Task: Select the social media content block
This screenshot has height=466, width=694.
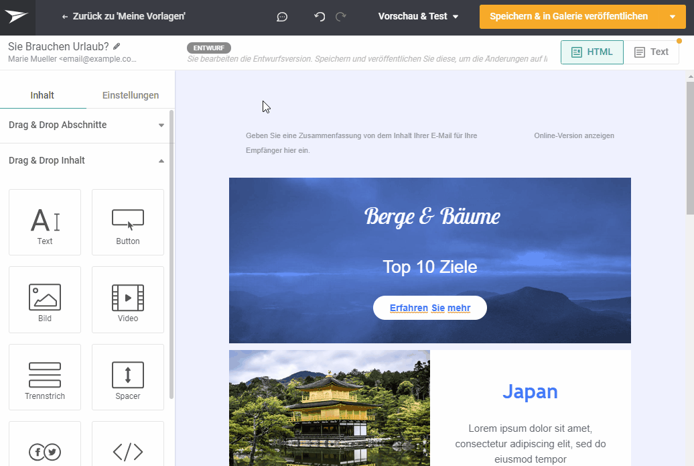Action: click(45, 444)
